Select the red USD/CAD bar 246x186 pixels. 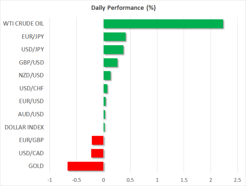pyautogui.click(x=97, y=153)
